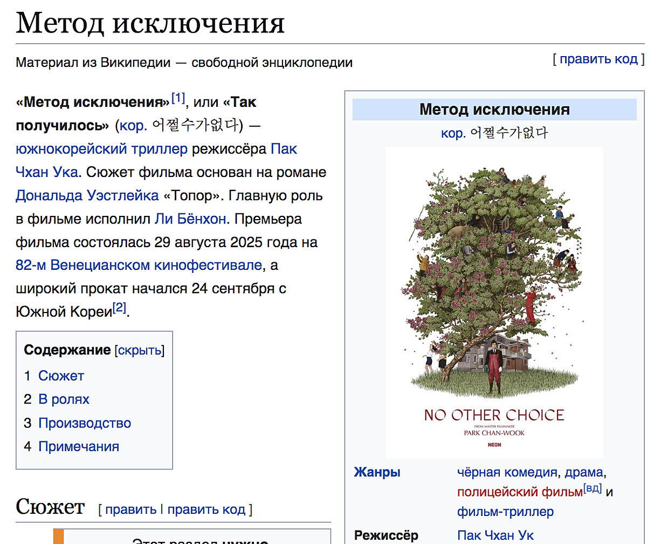The image size is (647, 544).
Task: Open the «чёрная комедия» genre link
Action: pos(506,473)
